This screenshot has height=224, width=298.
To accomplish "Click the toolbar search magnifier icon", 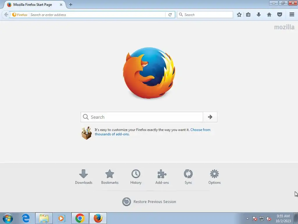I will pyautogui.click(x=181, y=15).
